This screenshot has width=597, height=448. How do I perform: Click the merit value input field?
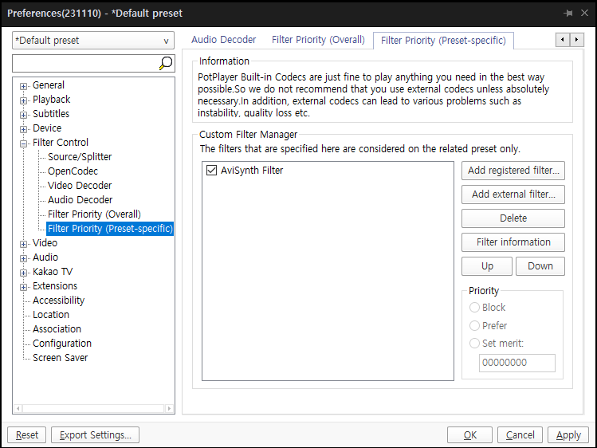(x=517, y=363)
